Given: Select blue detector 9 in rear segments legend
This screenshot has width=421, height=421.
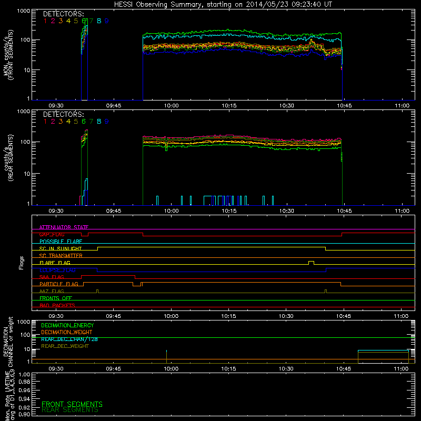Looking at the screenshot, I should pos(107,122).
